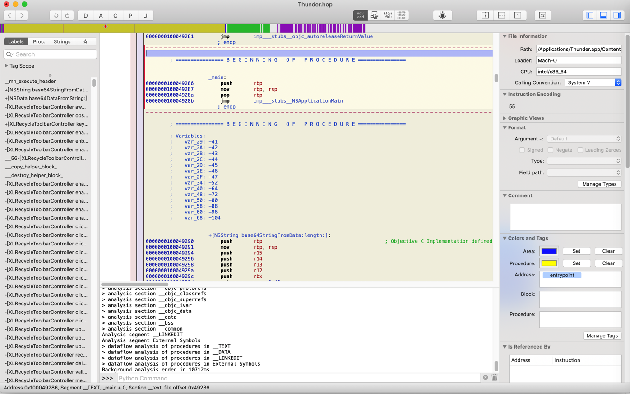Select the __mh_execute_header label
The width and height of the screenshot is (630, 394).
coord(30,82)
